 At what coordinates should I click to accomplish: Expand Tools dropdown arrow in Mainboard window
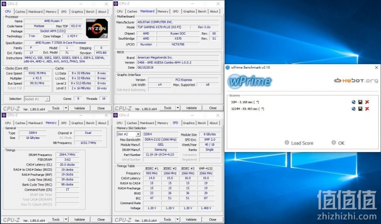tap(177, 108)
